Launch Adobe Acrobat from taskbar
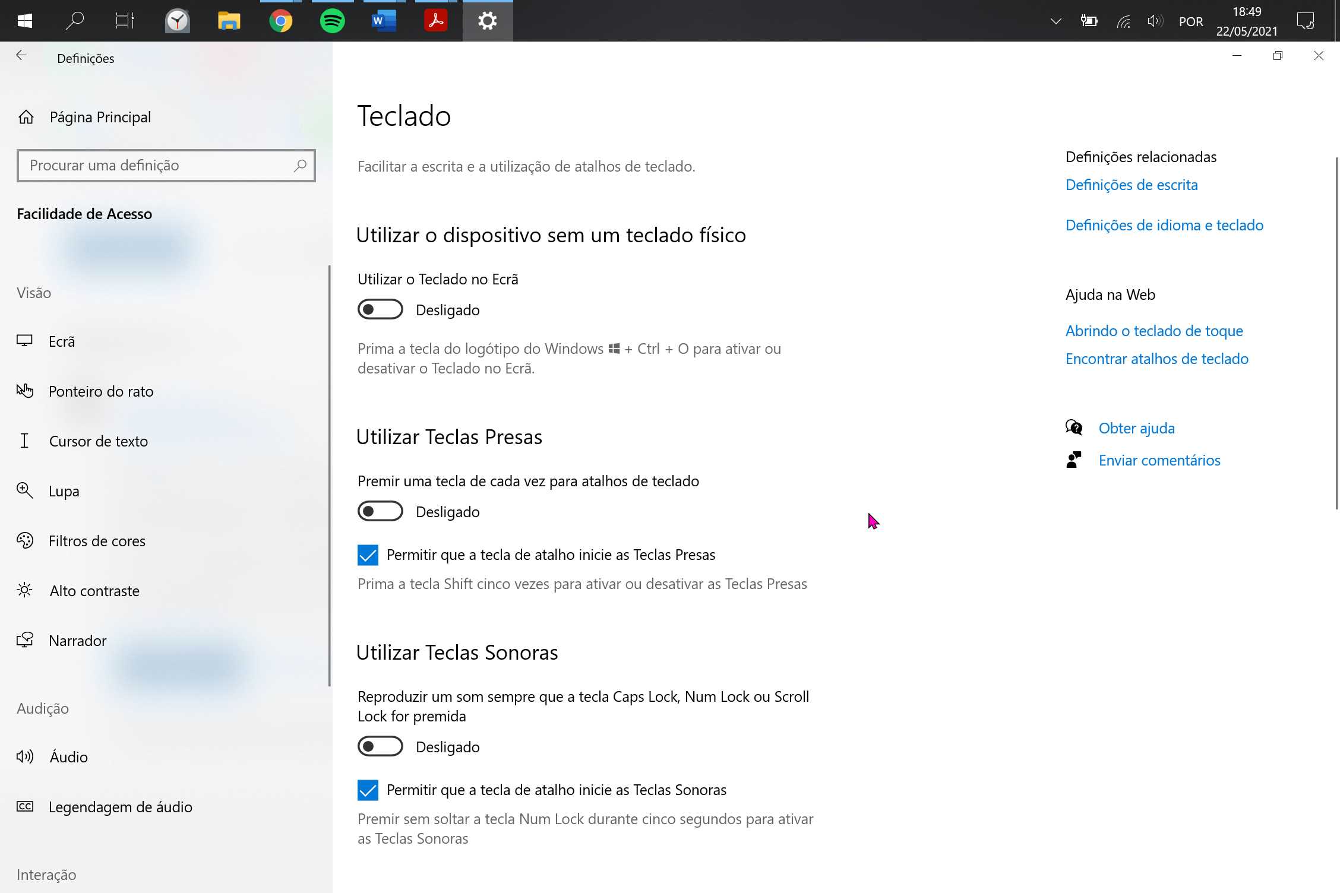This screenshot has width=1340, height=893. tap(435, 21)
